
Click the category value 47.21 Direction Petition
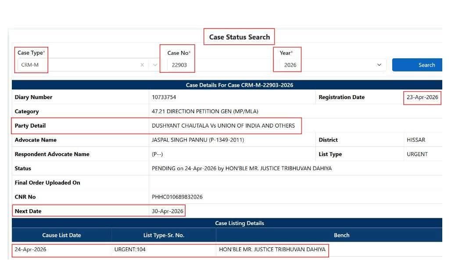pyautogui.click(x=205, y=111)
